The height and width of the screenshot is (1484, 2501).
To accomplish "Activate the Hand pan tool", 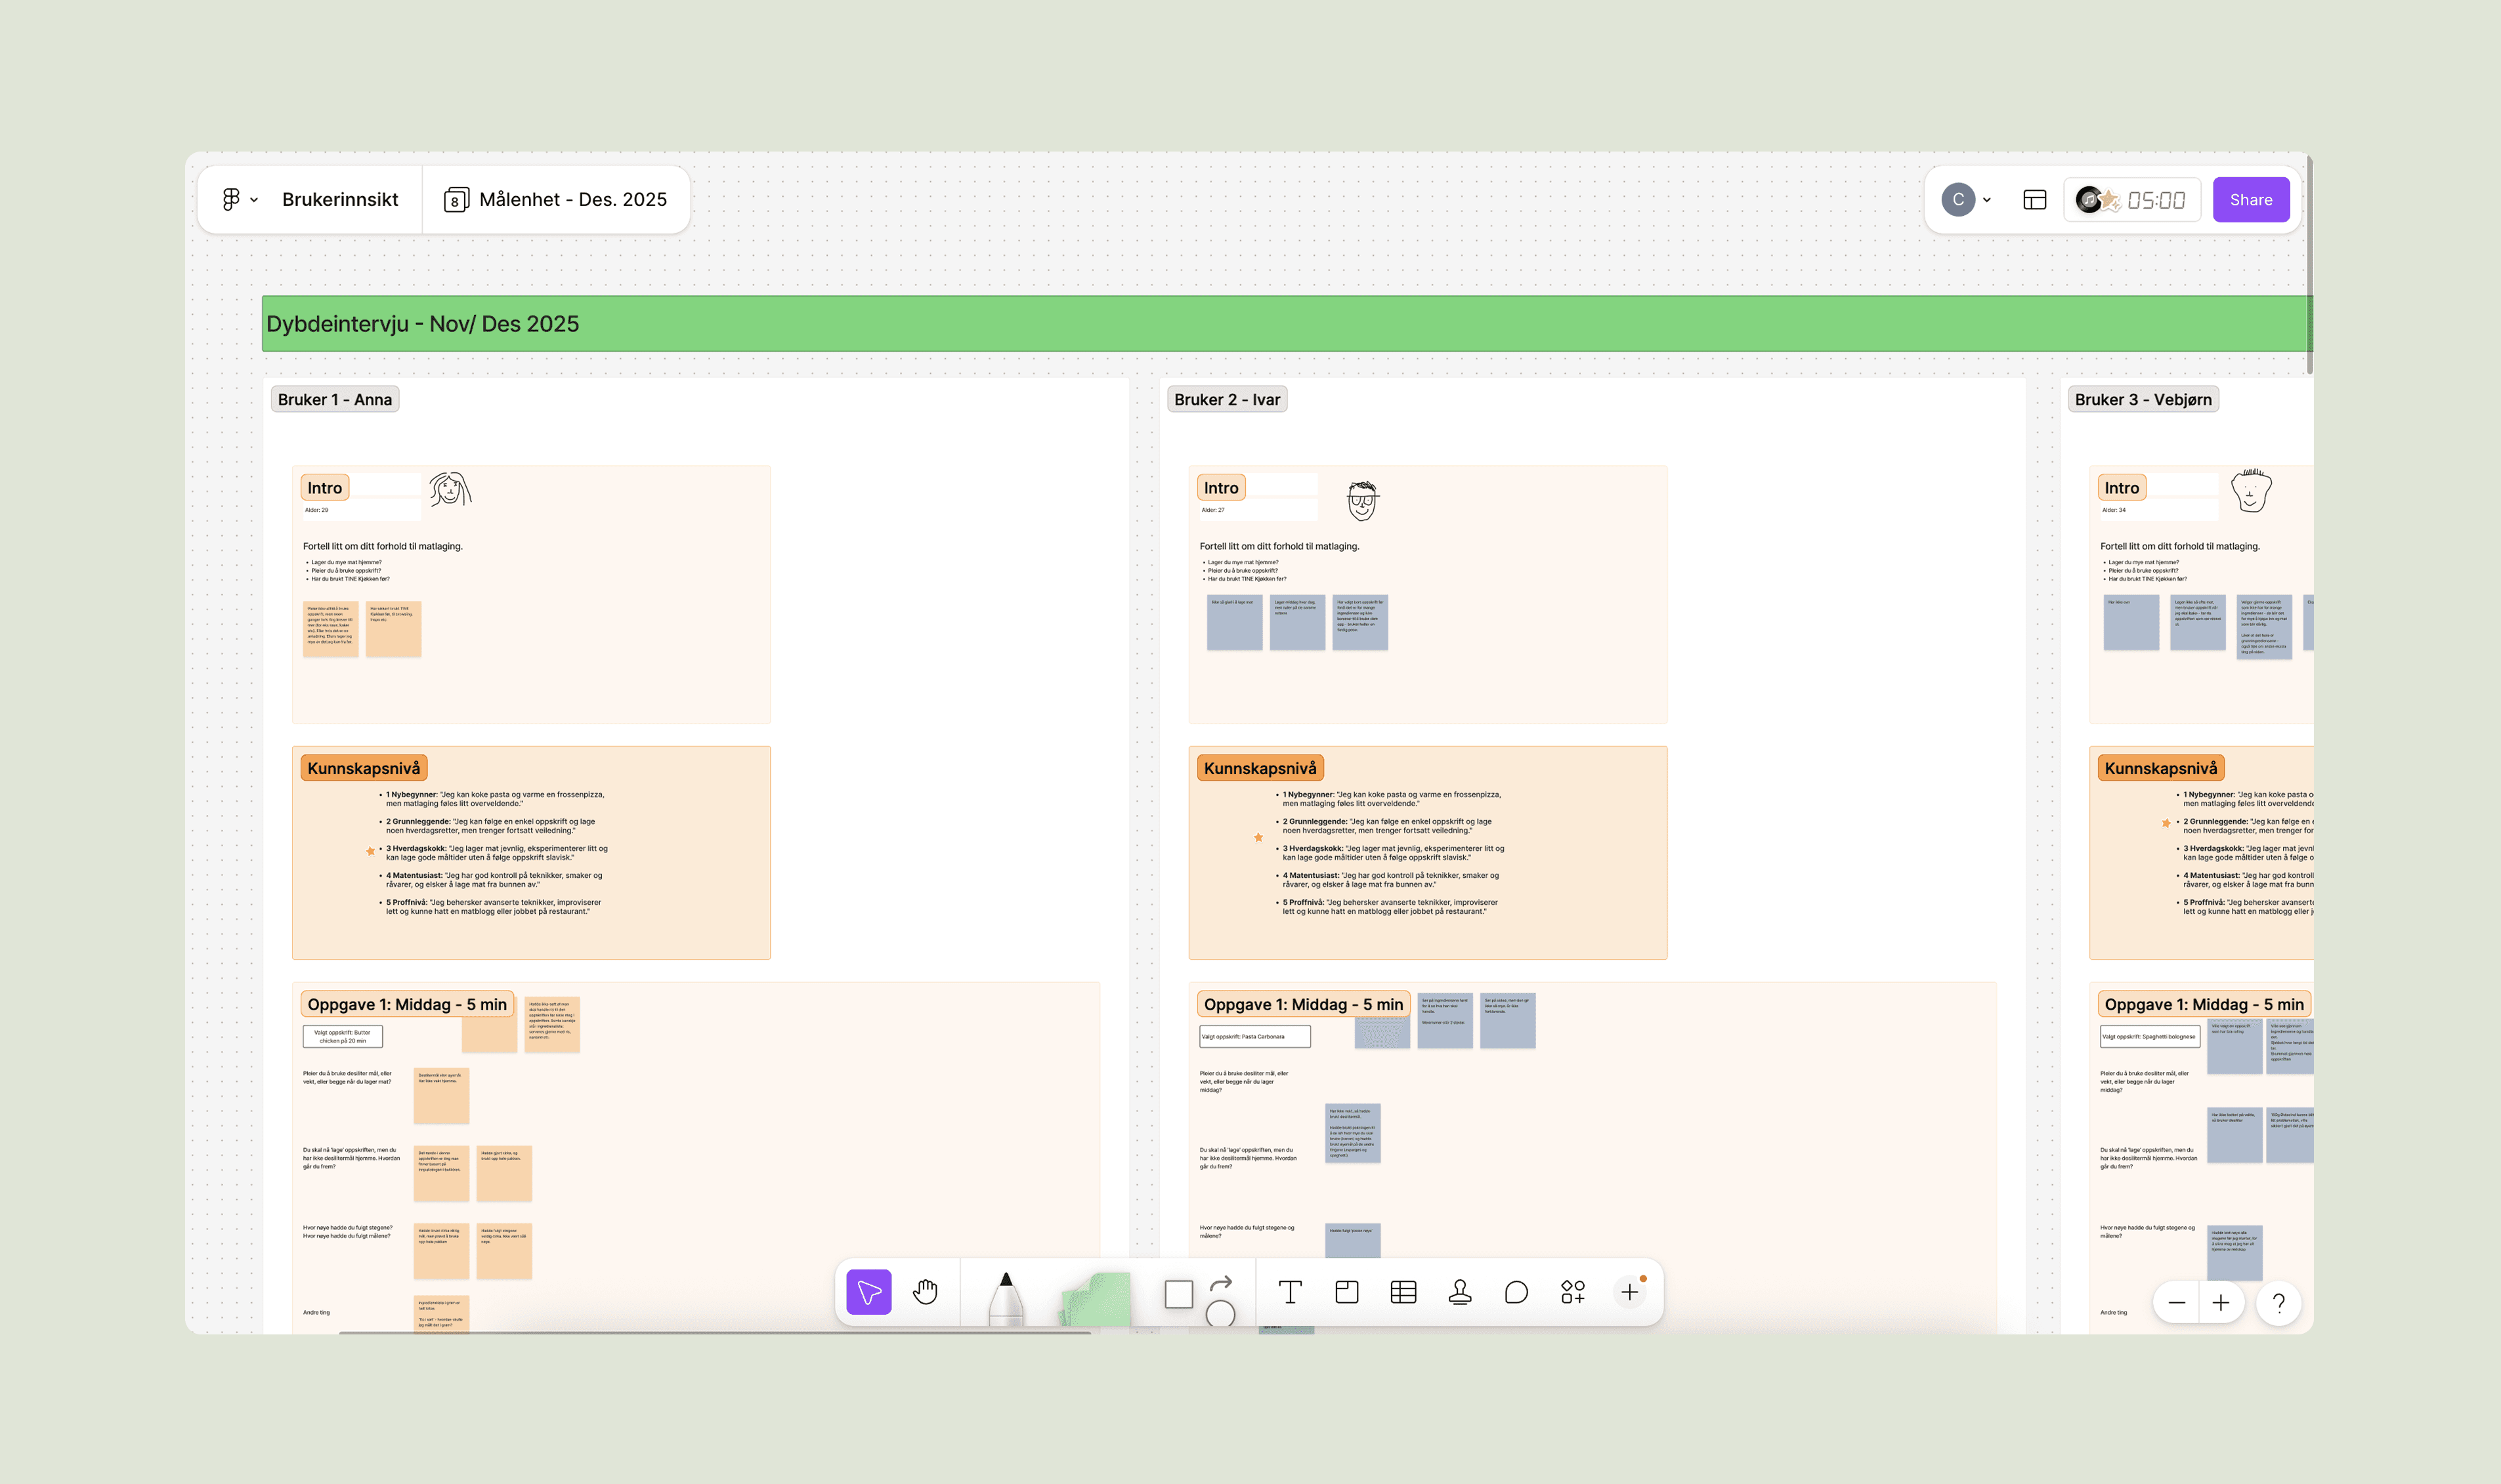I will point(926,1292).
